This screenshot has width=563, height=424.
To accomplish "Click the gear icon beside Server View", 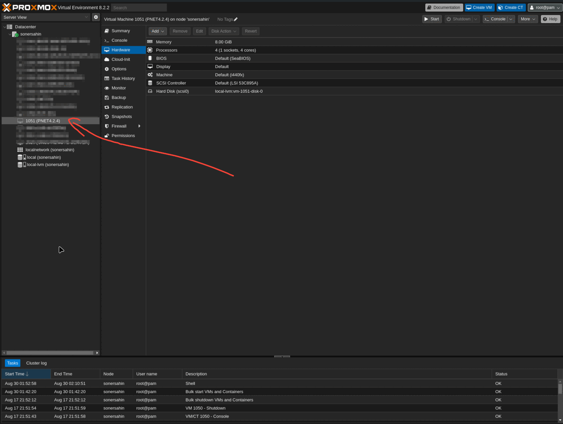I will pos(96,17).
